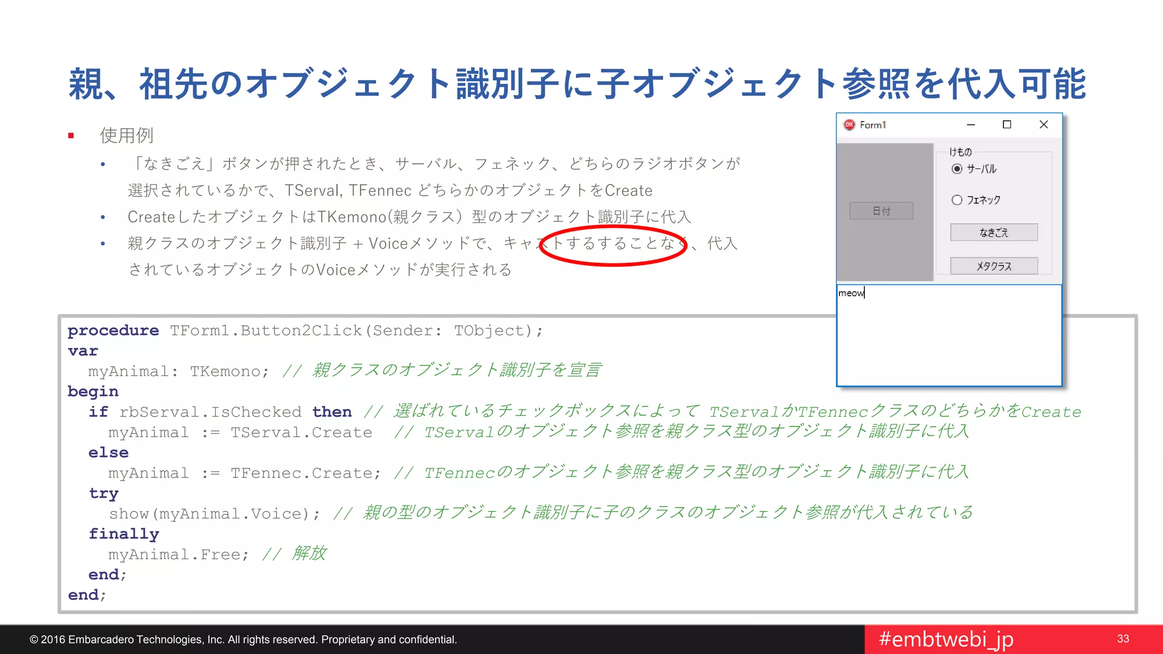
Task: Select the フェネック radio button
Action: click(957, 200)
